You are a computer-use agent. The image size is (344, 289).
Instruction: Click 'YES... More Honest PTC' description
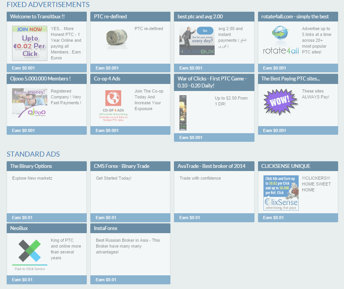(66, 43)
